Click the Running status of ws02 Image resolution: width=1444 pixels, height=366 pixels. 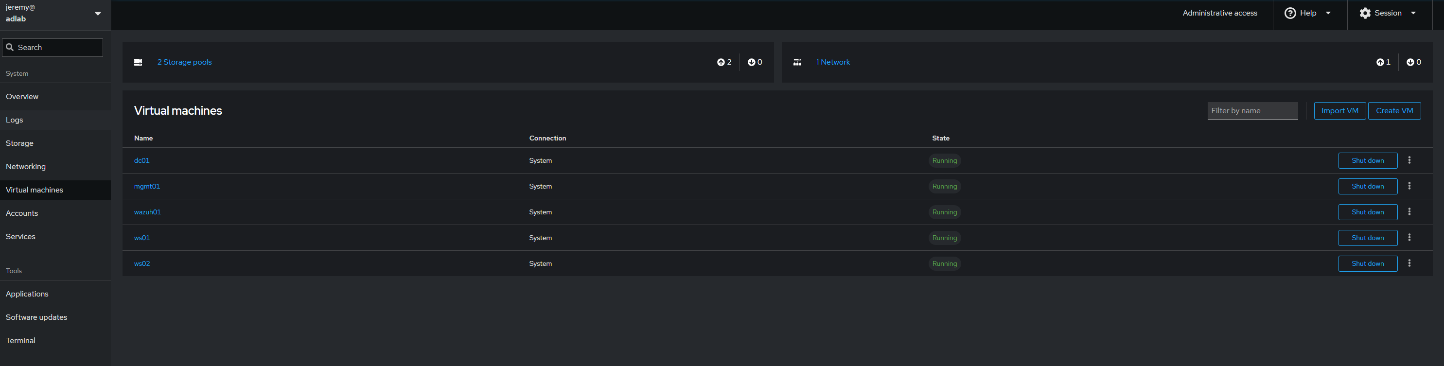tap(945, 263)
